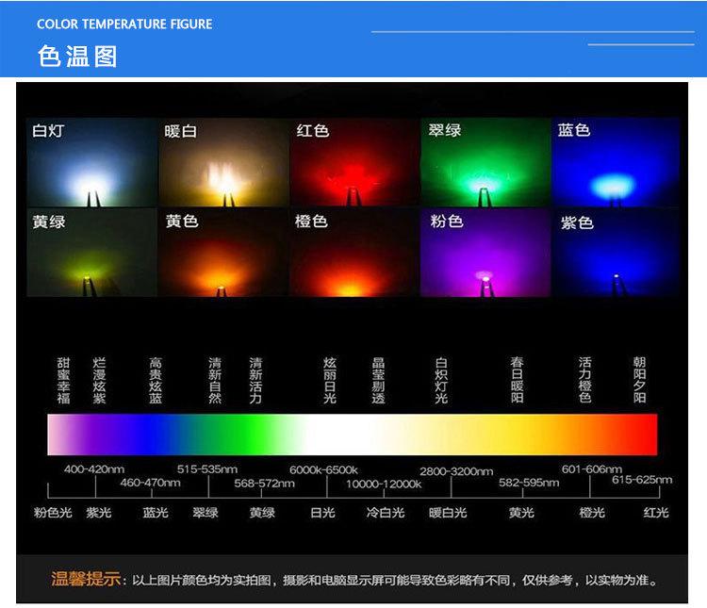
Task: Select the 黄绿 yellow-green LED photo
Action: (91, 253)
